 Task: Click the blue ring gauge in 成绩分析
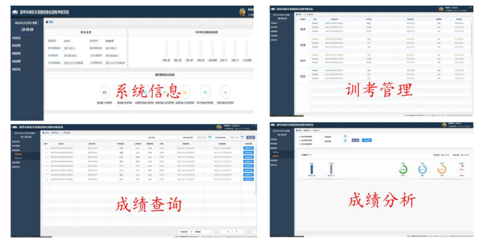tap(422, 170)
